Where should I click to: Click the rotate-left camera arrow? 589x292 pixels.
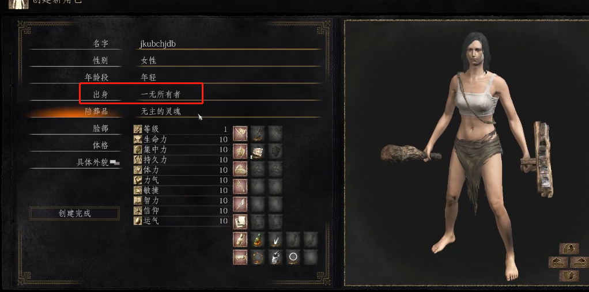pos(557,262)
